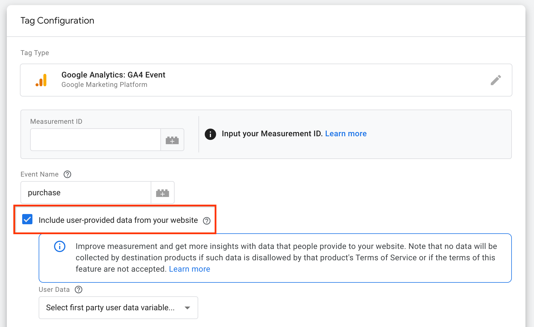Click the help icon next to User Data
534x327 pixels.
pos(78,290)
